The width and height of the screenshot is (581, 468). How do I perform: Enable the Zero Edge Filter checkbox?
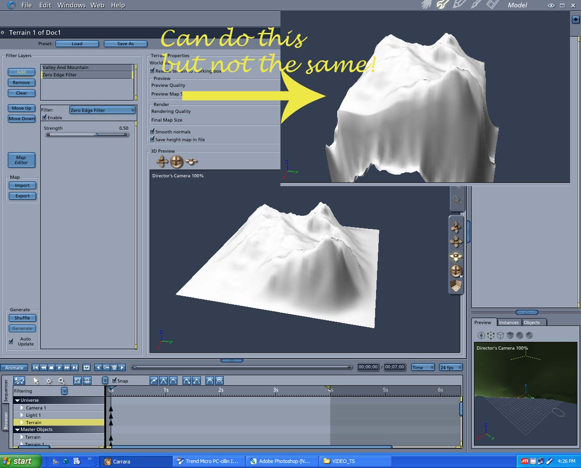pyautogui.click(x=44, y=117)
